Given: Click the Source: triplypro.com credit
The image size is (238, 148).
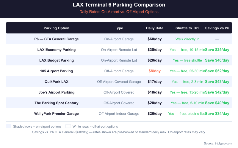Looking at the screenshot, I should (218, 143).
